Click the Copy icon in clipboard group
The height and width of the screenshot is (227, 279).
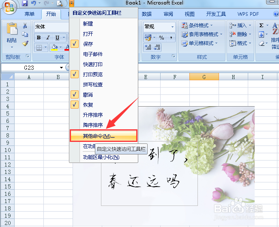click(25, 34)
